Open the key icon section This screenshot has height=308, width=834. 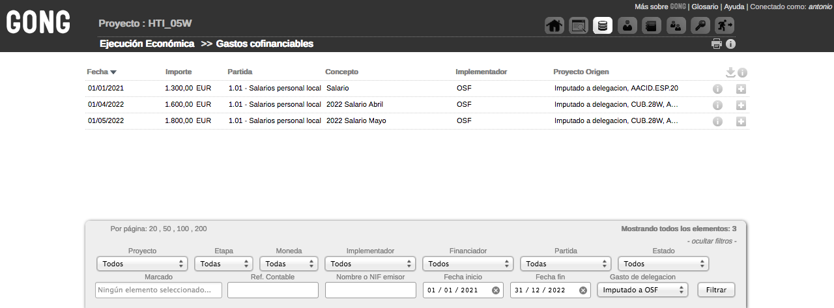(700, 26)
